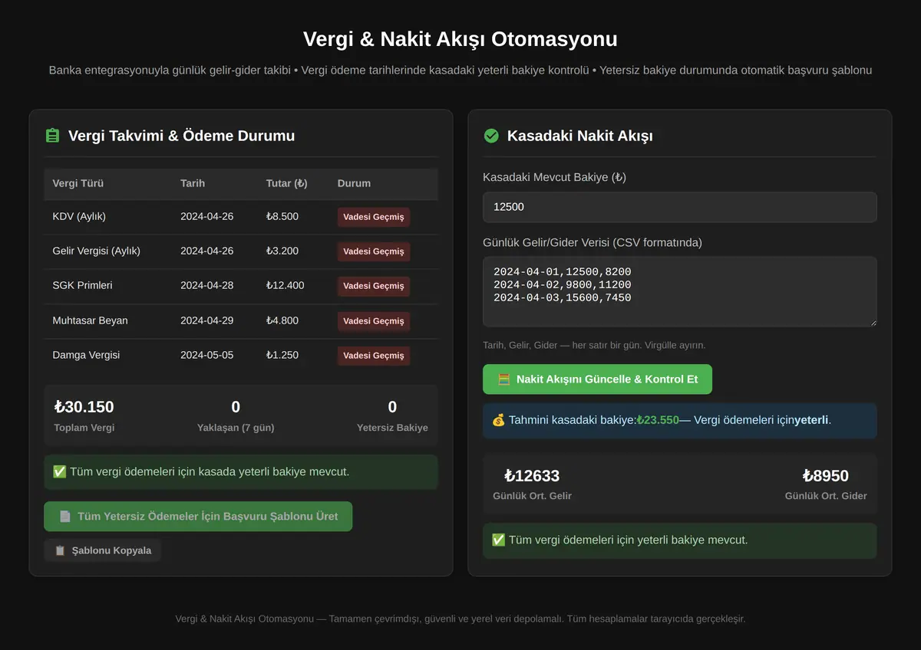Select the Gelir Vergisi (Aylık) row name
921x650 pixels.
[x=97, y=251]
